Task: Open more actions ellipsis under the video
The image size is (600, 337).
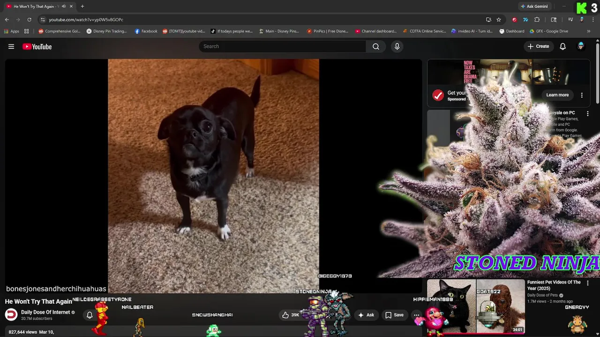Action: (x=416, y=315)
